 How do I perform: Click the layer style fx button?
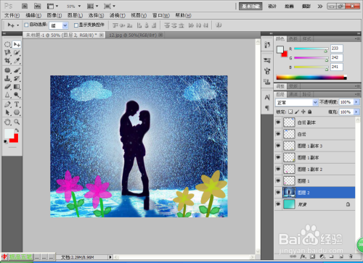point(303,256)
